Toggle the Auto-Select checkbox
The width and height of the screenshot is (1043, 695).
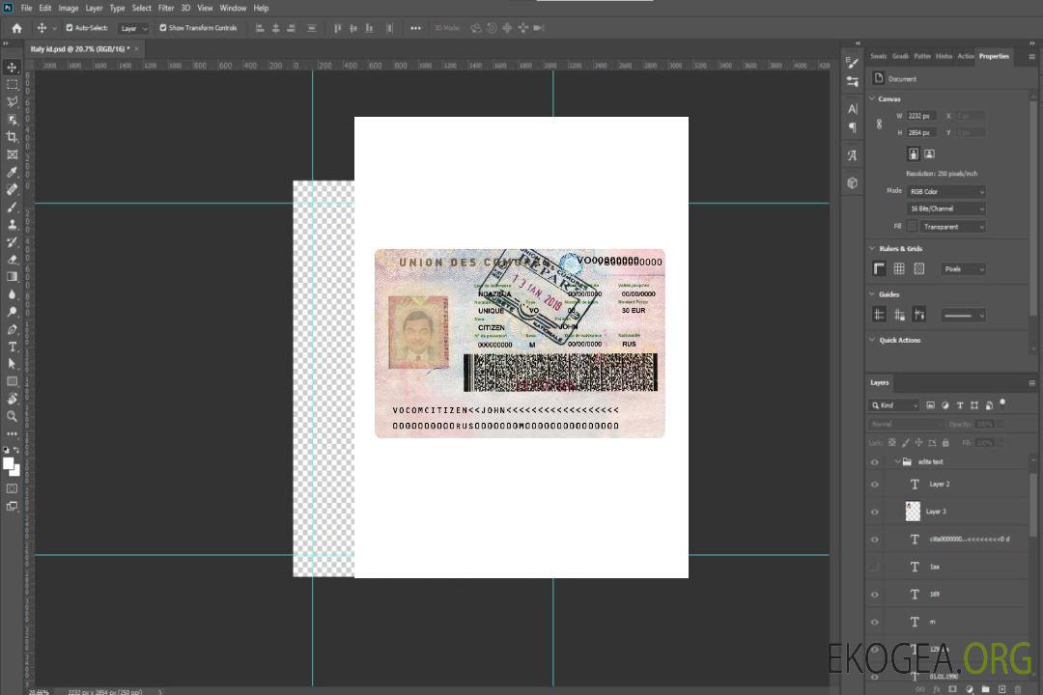point(70,28)
